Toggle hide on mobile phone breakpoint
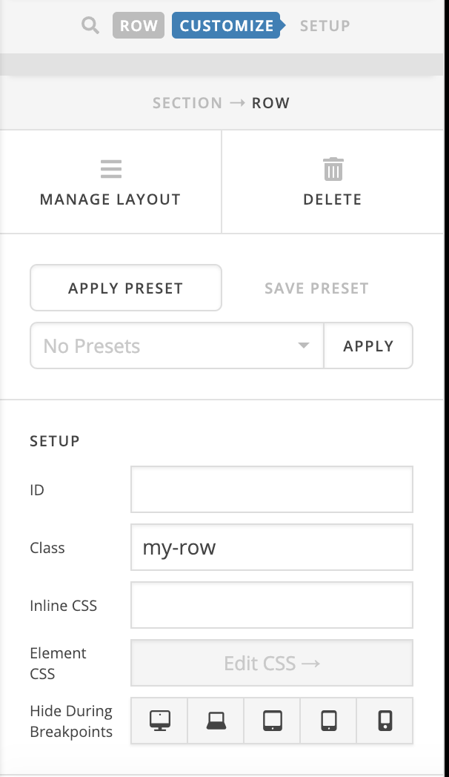 coord(385,721)
